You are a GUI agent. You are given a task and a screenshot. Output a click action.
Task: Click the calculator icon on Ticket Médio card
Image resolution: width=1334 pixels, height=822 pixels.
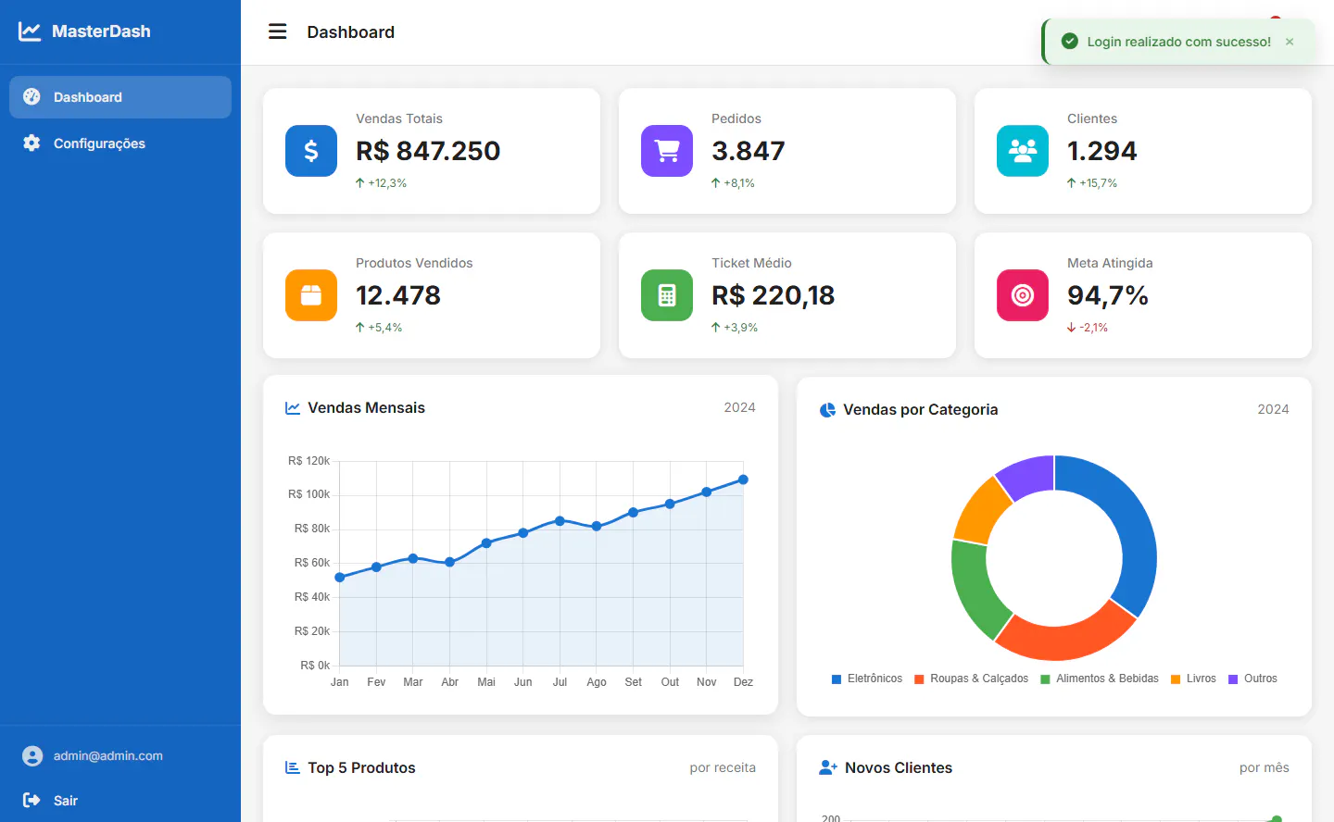667,295
